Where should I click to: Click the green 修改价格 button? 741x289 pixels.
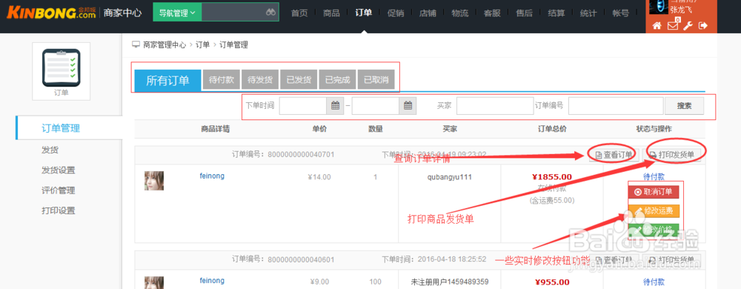pos(653,230)
